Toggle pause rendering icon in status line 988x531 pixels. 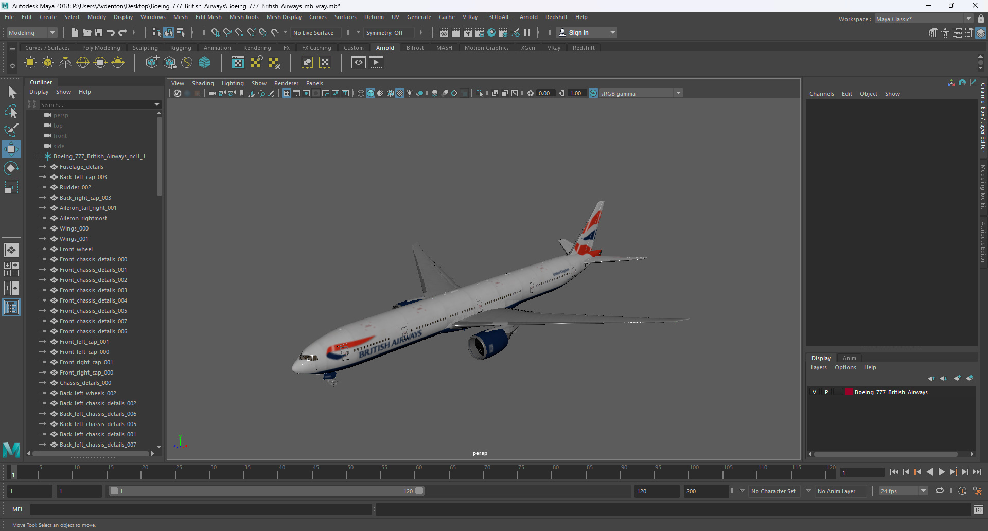tap(527, 32)
